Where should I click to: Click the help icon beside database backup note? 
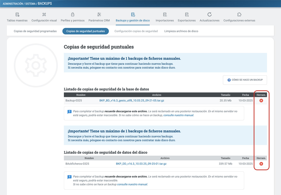69,112
